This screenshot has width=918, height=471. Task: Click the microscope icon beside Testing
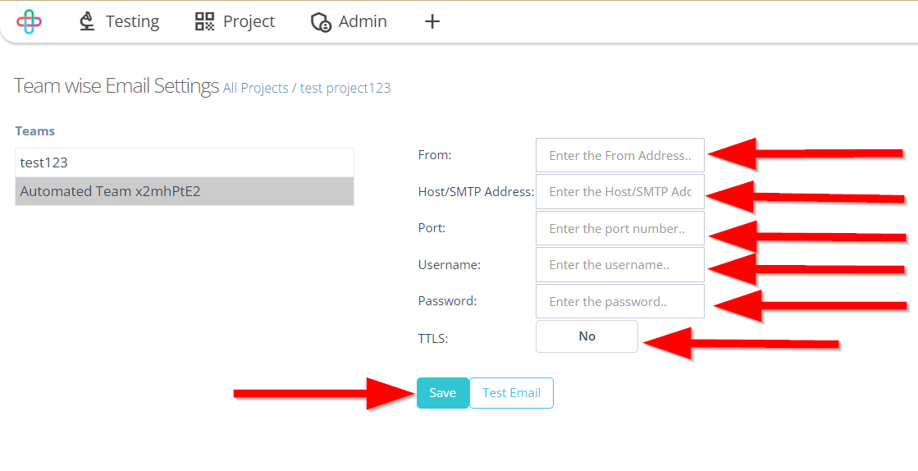[87, 21]
